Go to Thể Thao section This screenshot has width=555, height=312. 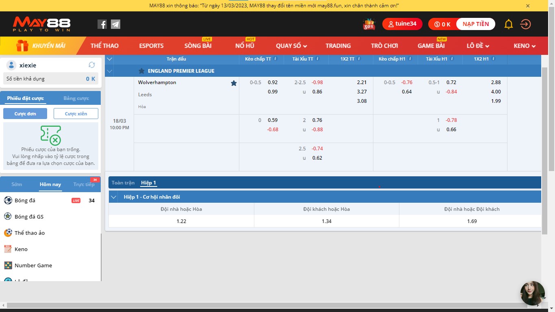click(x=104, y=46)
